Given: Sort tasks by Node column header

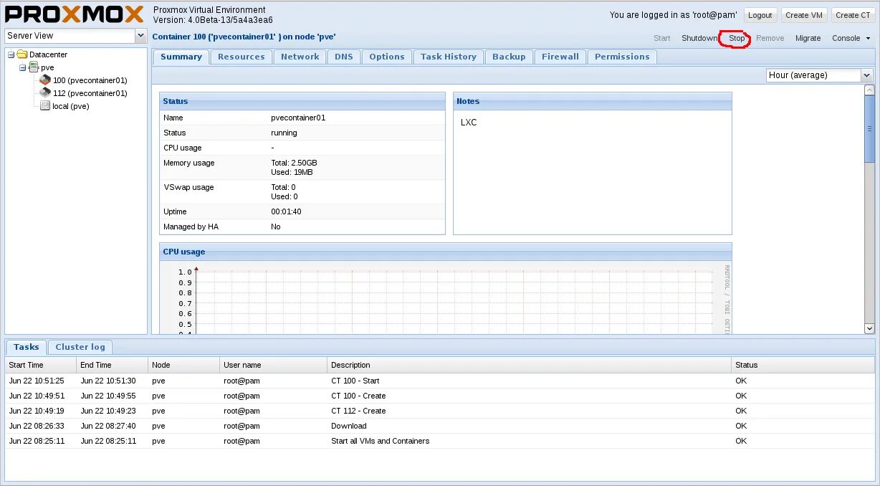Looking at the screenshot, I should pyautogui.click(x=183, y=365).
